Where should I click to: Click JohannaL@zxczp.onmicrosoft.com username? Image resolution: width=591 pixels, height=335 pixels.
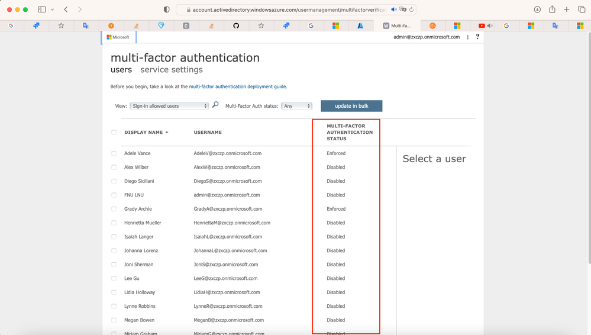coord(230,250)
